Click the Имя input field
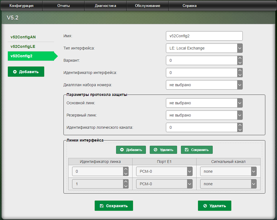 coord(204,36)
